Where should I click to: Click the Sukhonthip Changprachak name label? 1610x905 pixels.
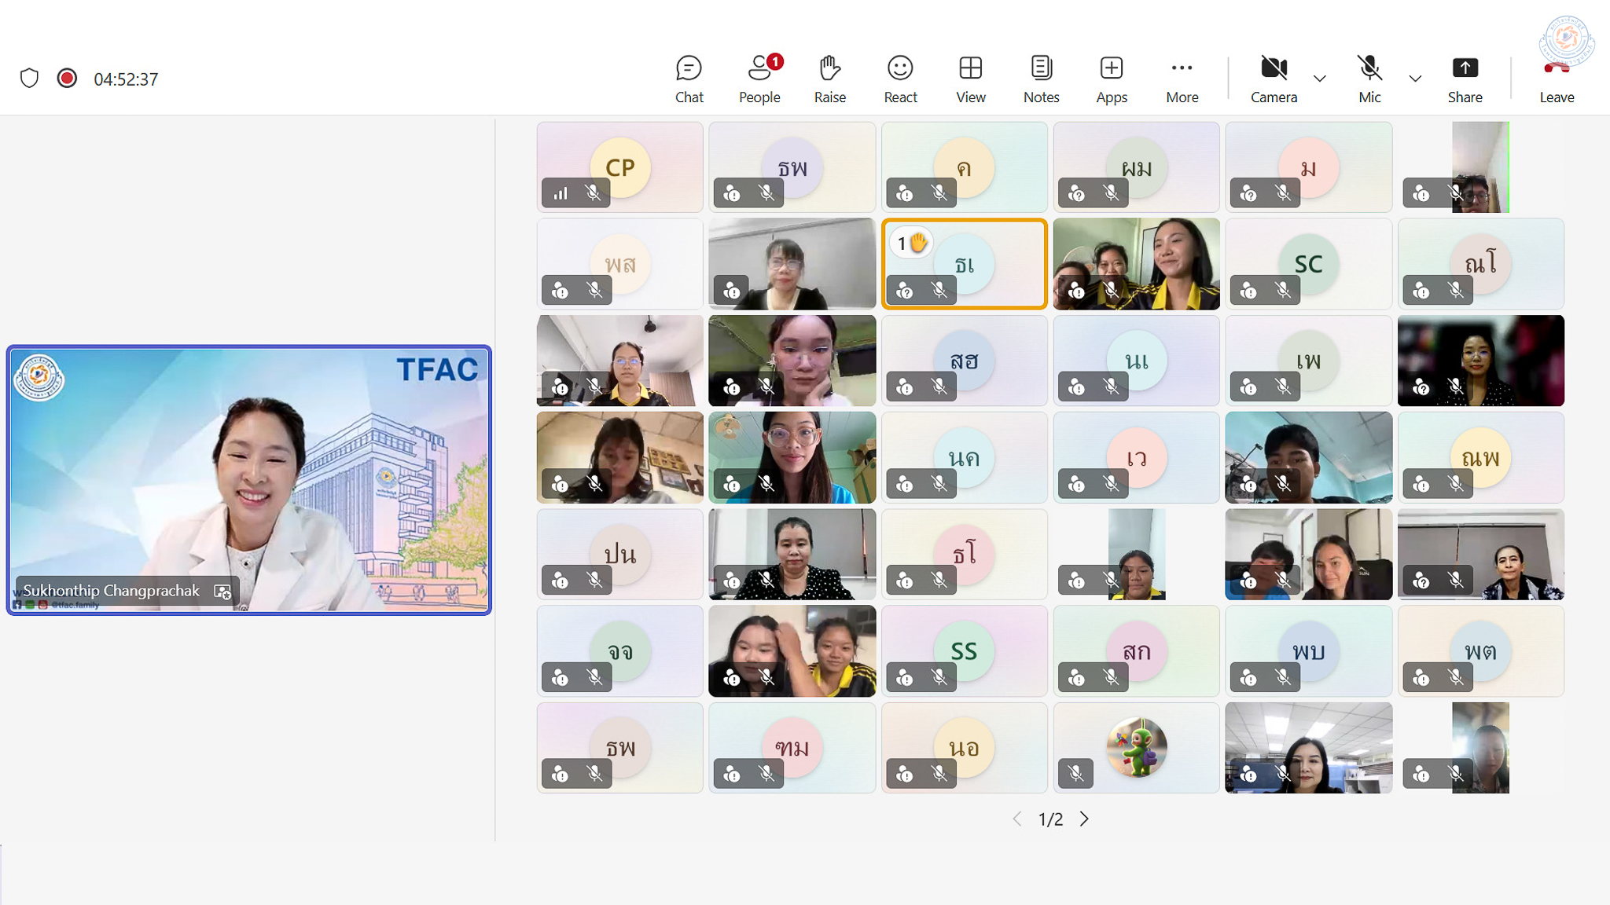[x=111, y=591]
